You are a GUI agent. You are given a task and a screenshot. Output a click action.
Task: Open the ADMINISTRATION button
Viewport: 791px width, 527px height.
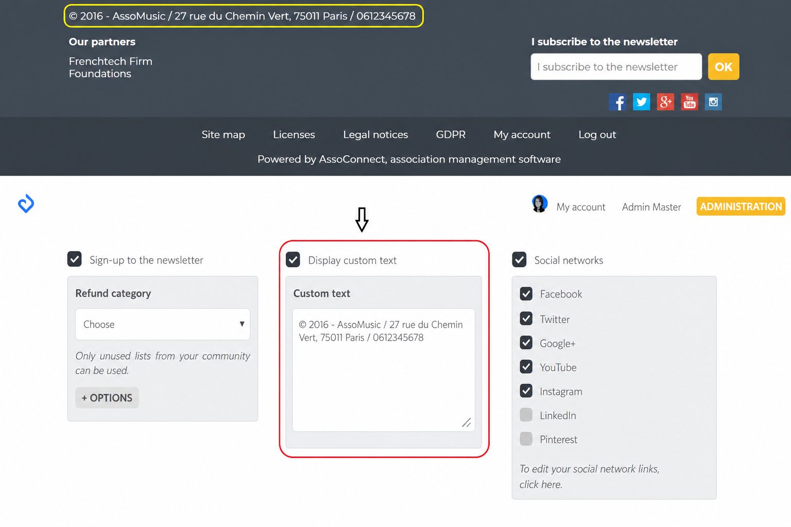(x=741, y=206)
